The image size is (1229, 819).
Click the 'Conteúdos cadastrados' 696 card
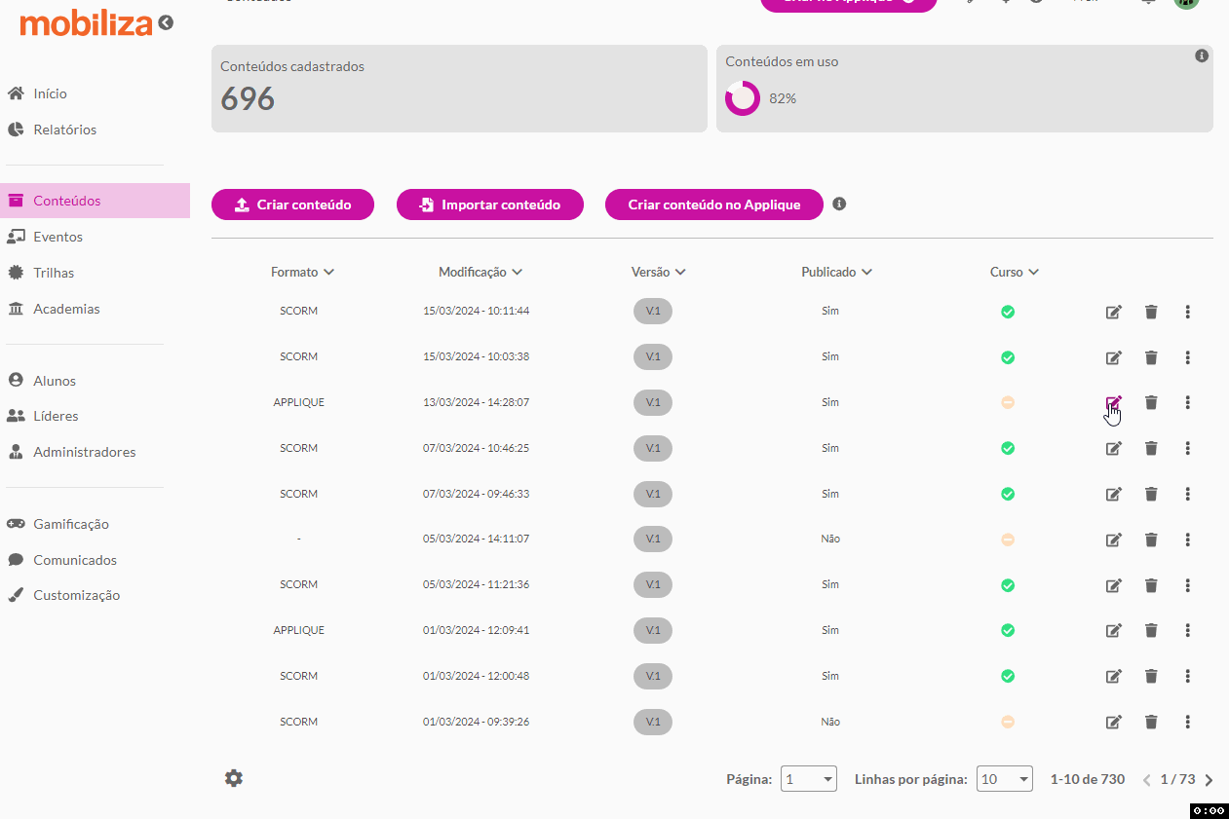tap(459, 89)
